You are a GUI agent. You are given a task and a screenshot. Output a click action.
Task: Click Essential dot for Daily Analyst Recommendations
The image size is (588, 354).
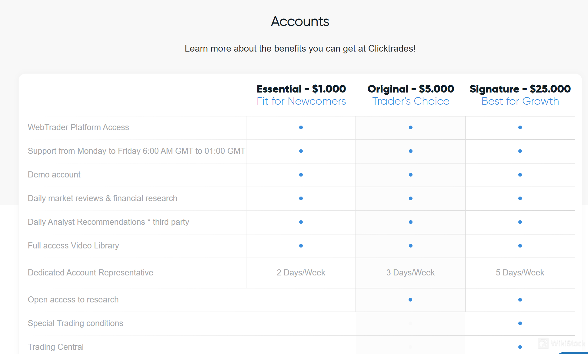coord(301,222)
